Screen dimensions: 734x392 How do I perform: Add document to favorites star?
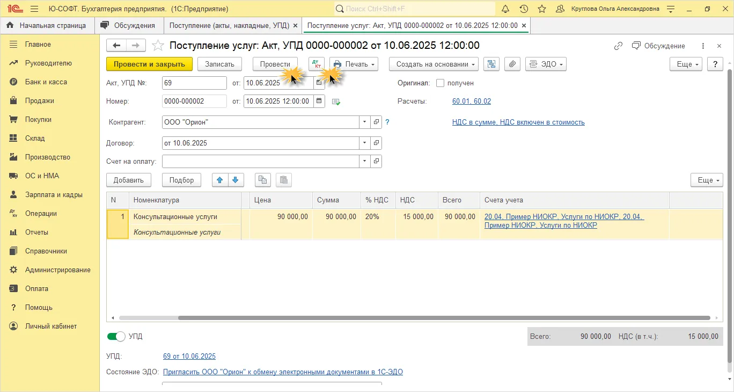(x=158, y=46)
